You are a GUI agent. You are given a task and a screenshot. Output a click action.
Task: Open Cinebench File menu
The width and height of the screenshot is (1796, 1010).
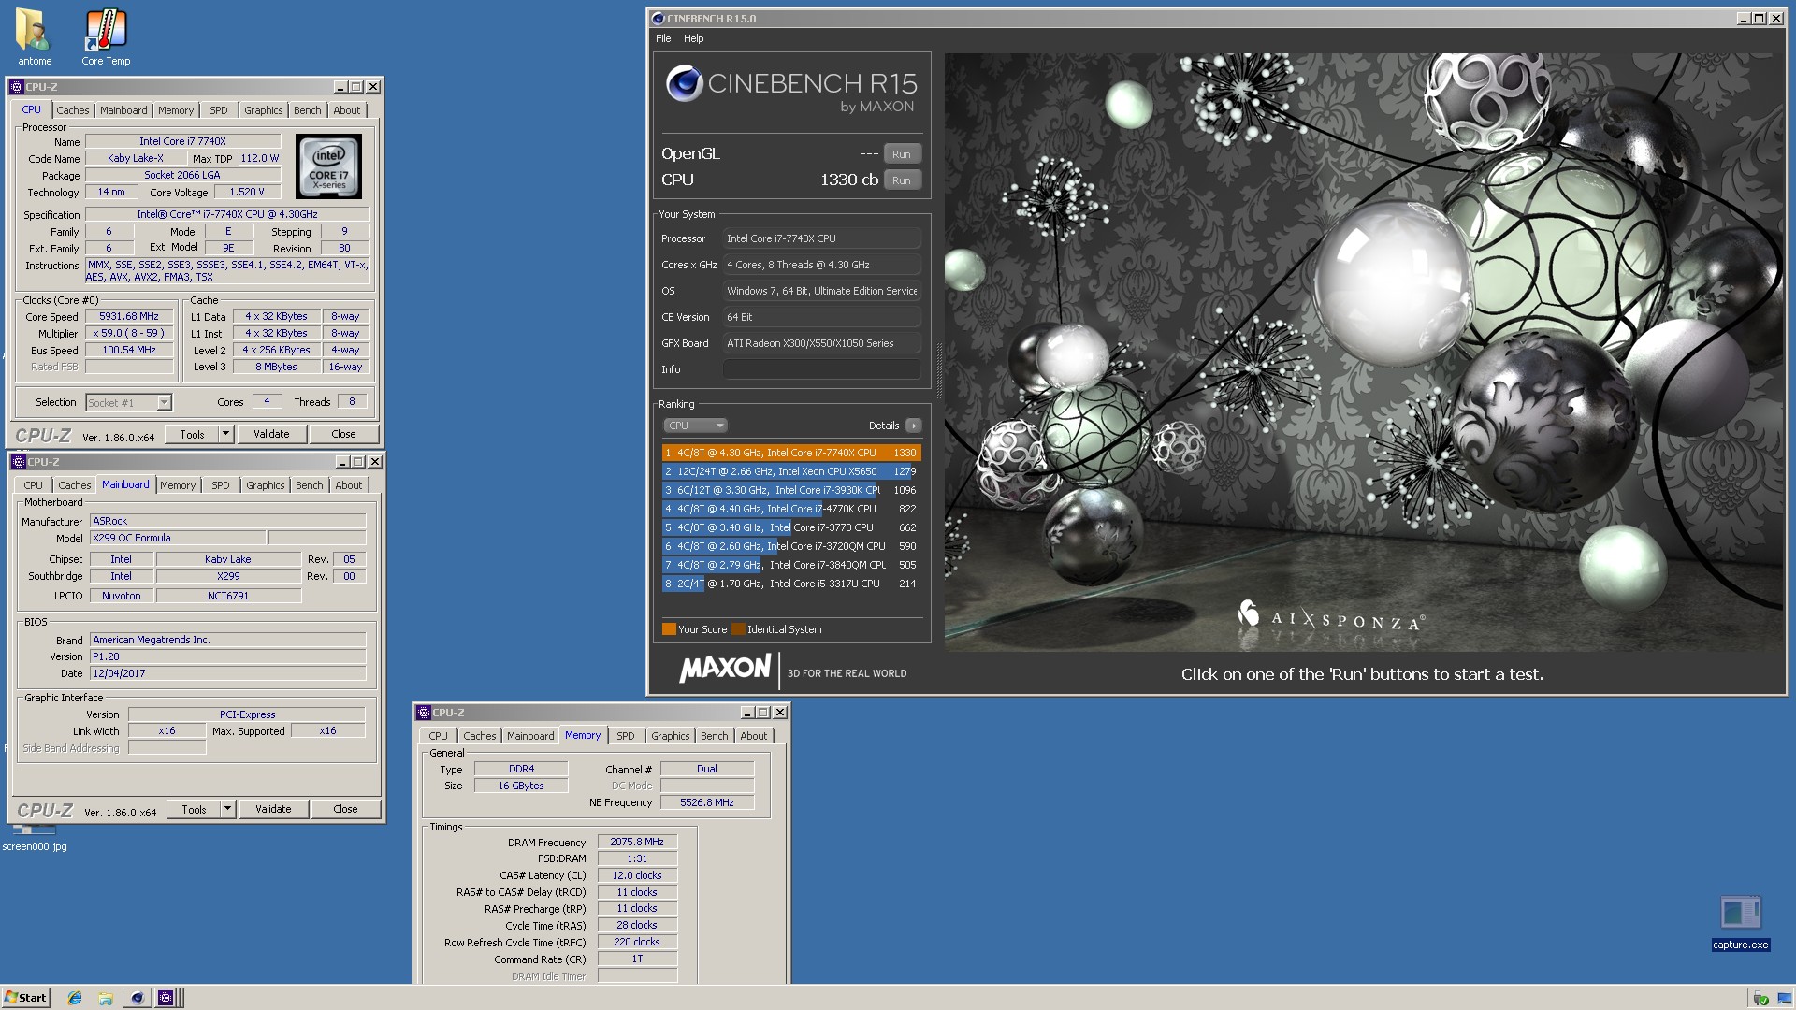(663, 38)
